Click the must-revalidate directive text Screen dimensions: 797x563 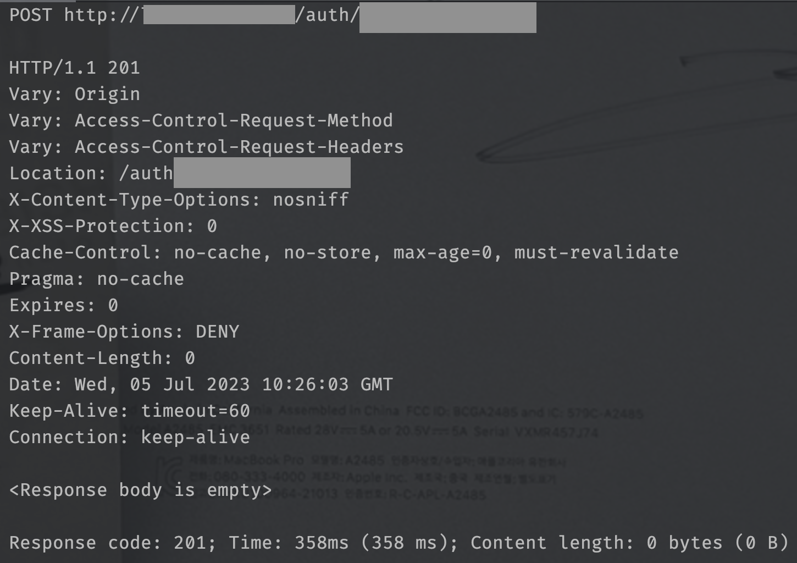click(x=596, y=252)
